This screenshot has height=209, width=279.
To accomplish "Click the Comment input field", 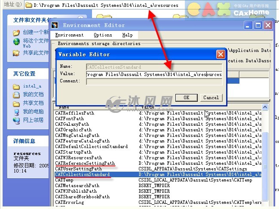I will click(x=154, y=82).
